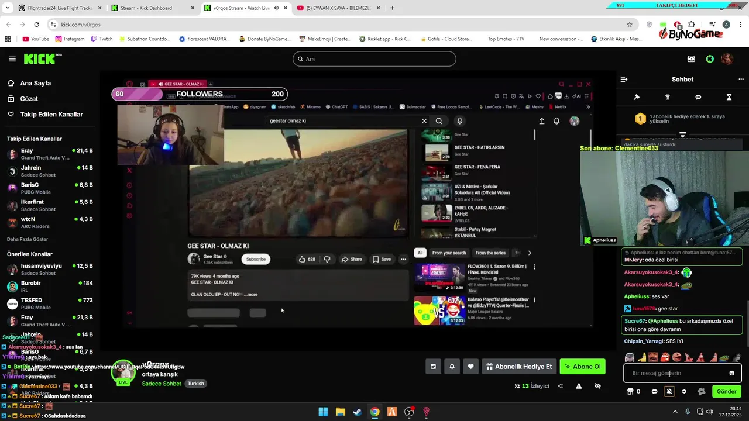This screenshot has width=749, height=421.
Task: Open TESFED PUBG Mobile channel
Action: [50, 303]
